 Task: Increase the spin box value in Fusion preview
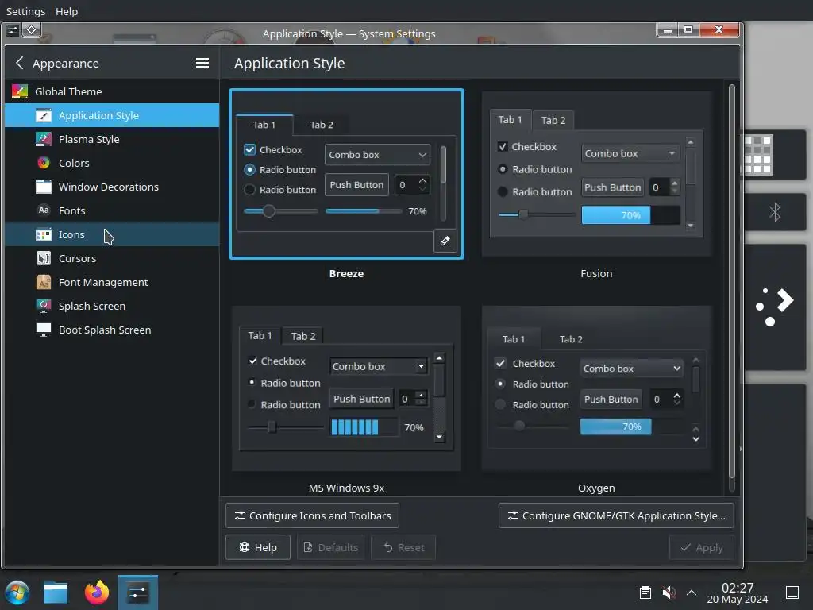(x=674, y=183)
